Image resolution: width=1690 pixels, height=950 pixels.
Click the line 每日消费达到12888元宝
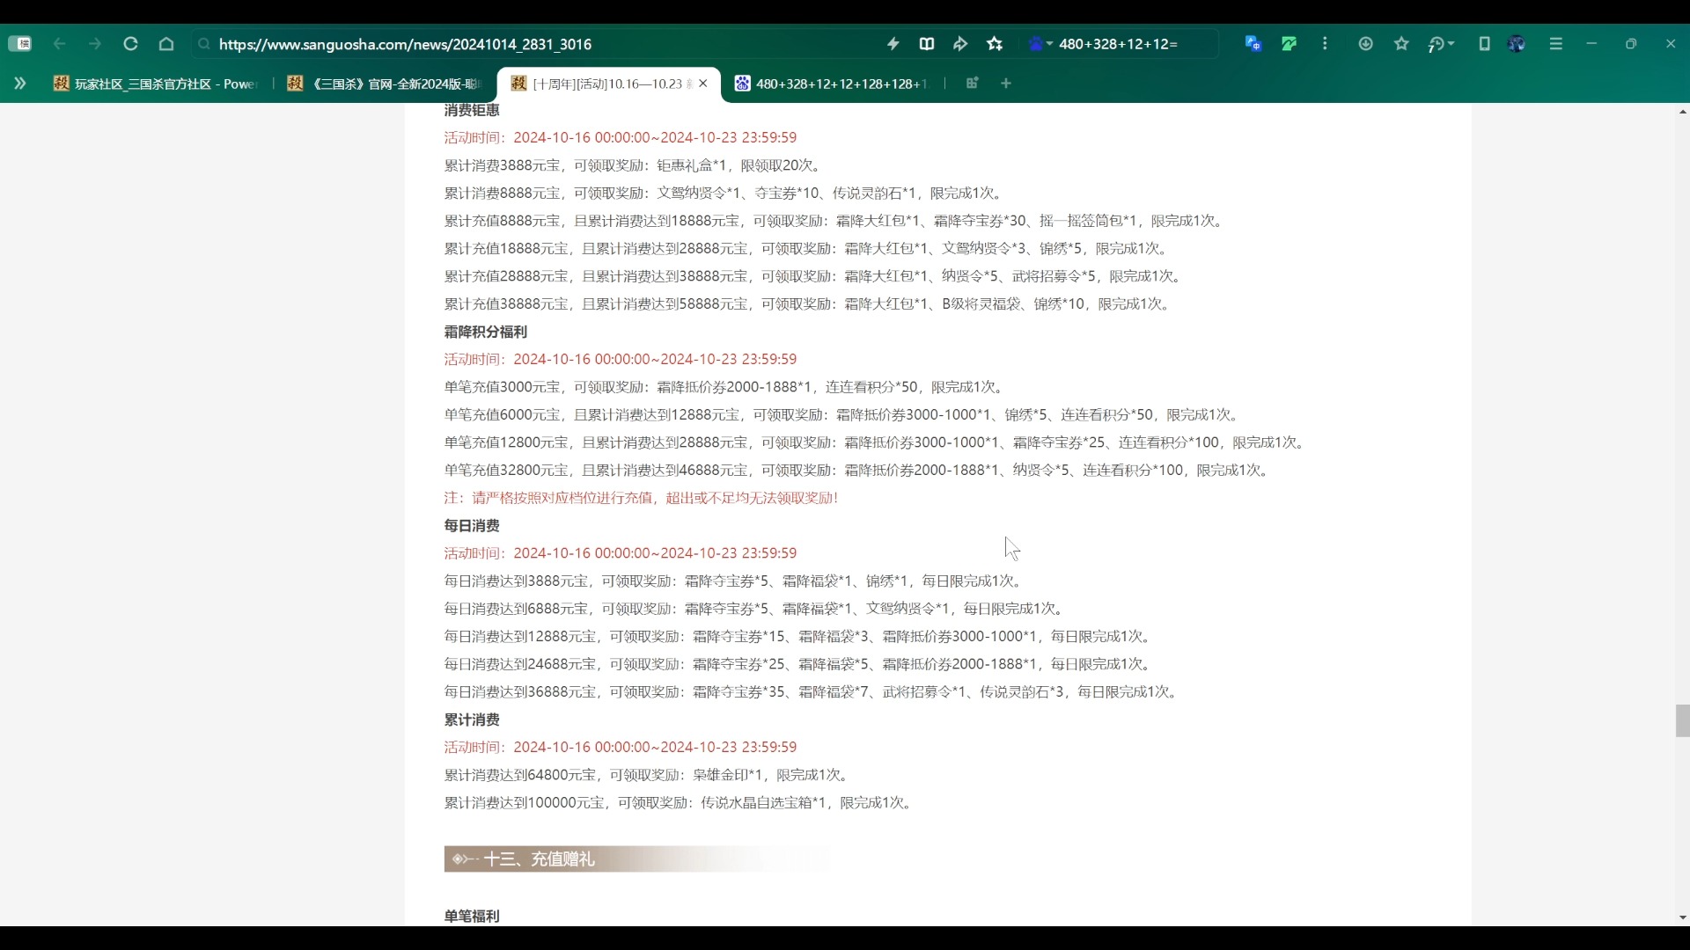point(799,636)
